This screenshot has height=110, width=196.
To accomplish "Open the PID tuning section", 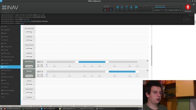I will 10,53.
